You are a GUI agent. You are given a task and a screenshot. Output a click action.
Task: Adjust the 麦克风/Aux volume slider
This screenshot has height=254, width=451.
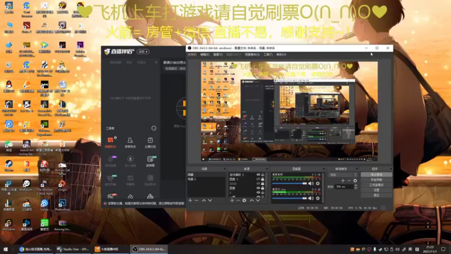(x=290, y=198)
